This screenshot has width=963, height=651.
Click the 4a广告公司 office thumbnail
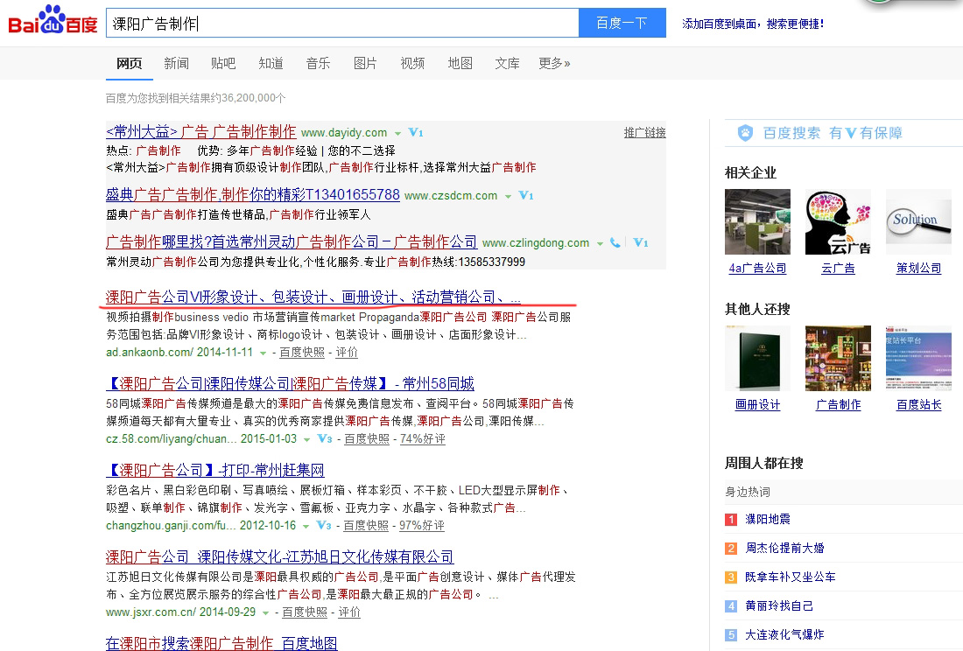point(757,221)
